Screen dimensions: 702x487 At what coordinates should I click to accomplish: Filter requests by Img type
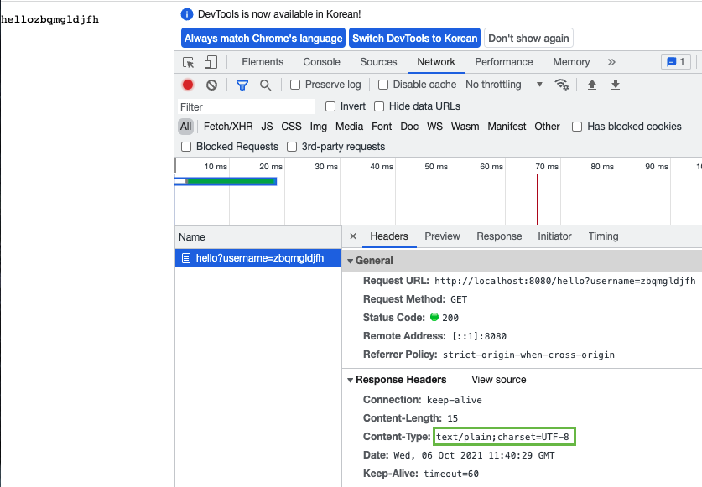coord(319,127)
